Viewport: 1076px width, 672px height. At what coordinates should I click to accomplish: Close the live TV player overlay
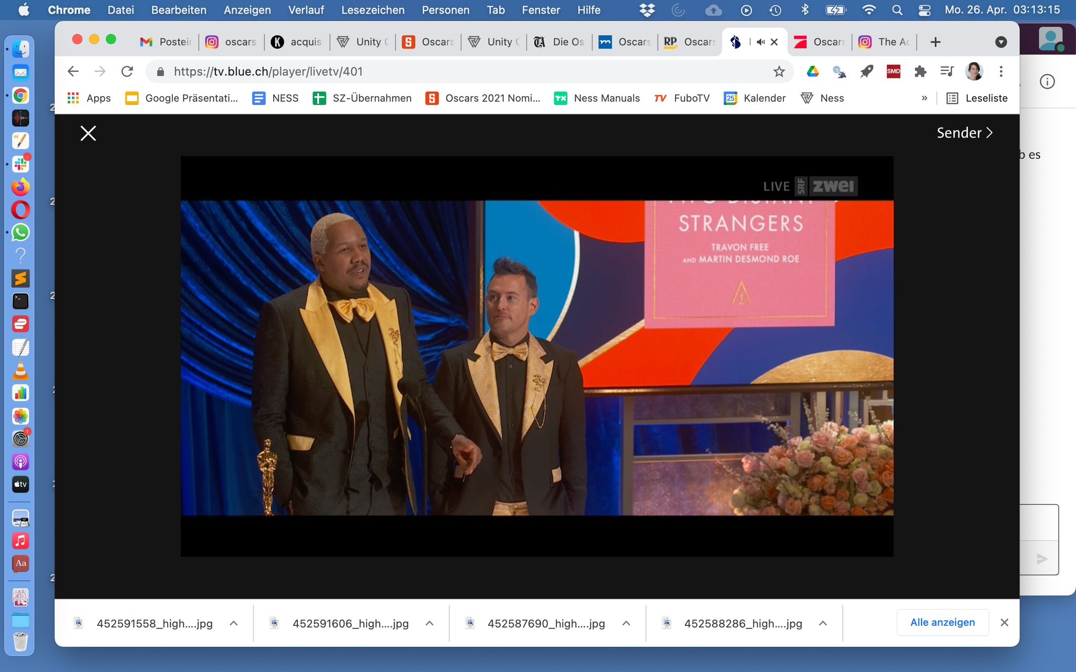(x=88, y=133)
